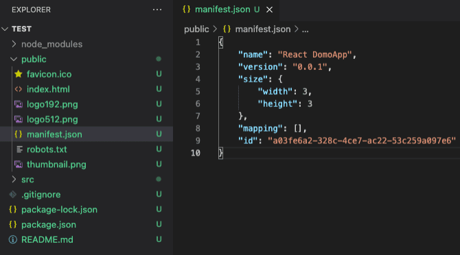460x255 pixels.
Task: Open package.json file
Action: click(49, 225)
